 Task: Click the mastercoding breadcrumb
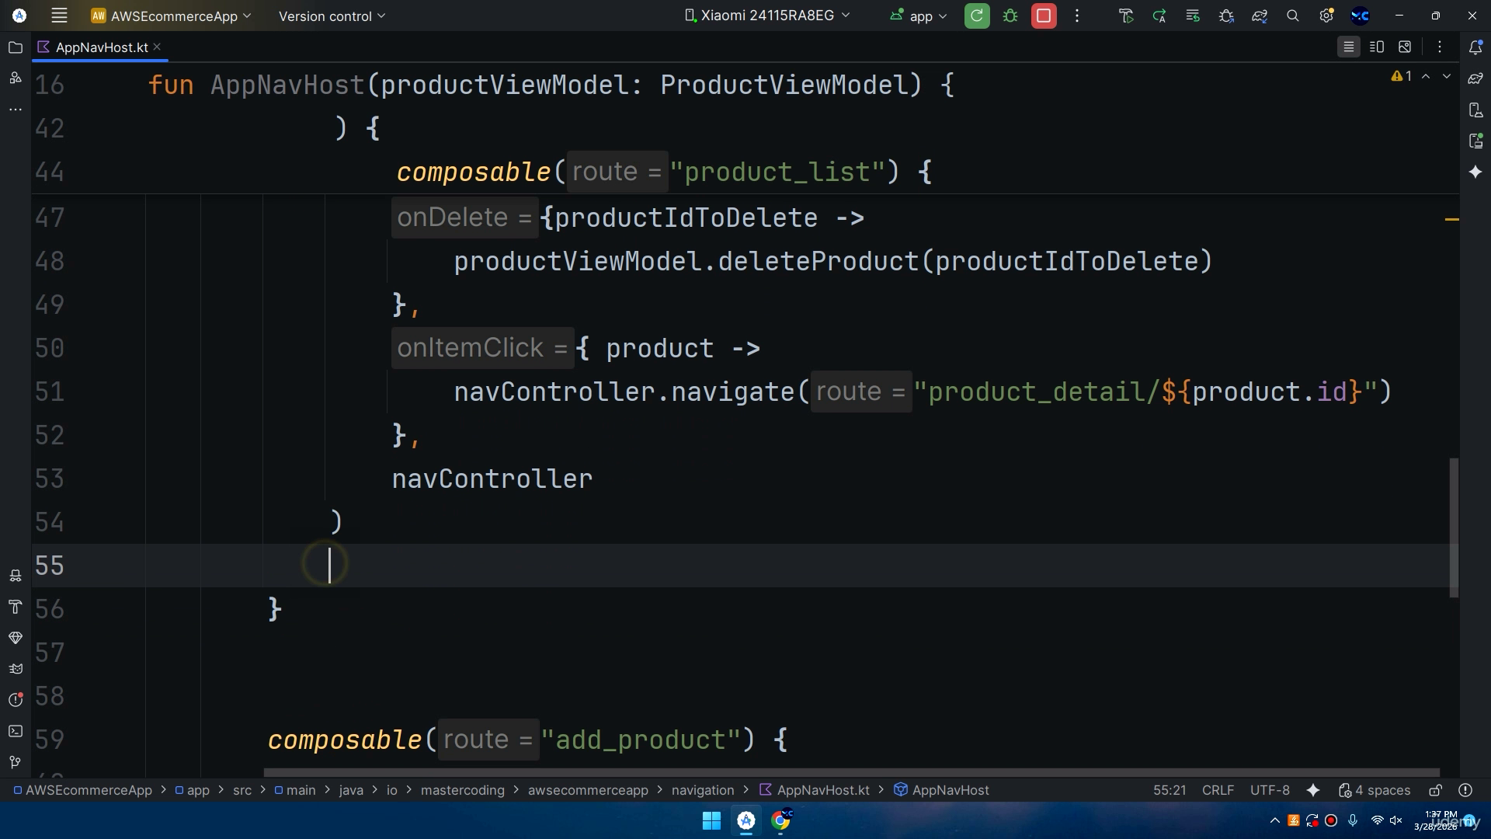[x=462, y=790]
